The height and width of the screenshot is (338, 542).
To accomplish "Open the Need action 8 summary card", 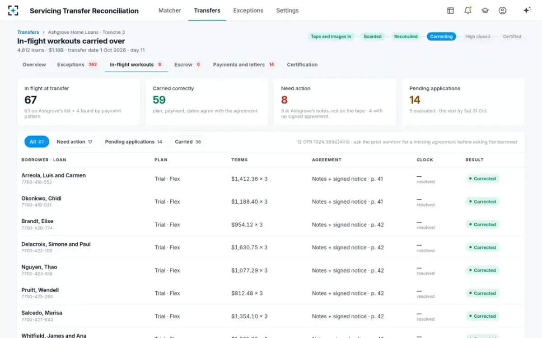I will pos(335,102).
